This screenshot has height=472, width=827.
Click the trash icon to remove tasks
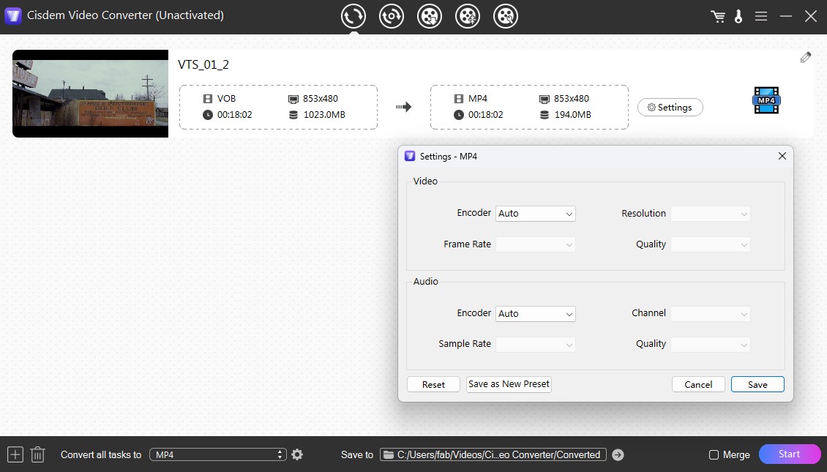[x=37, y=454]
